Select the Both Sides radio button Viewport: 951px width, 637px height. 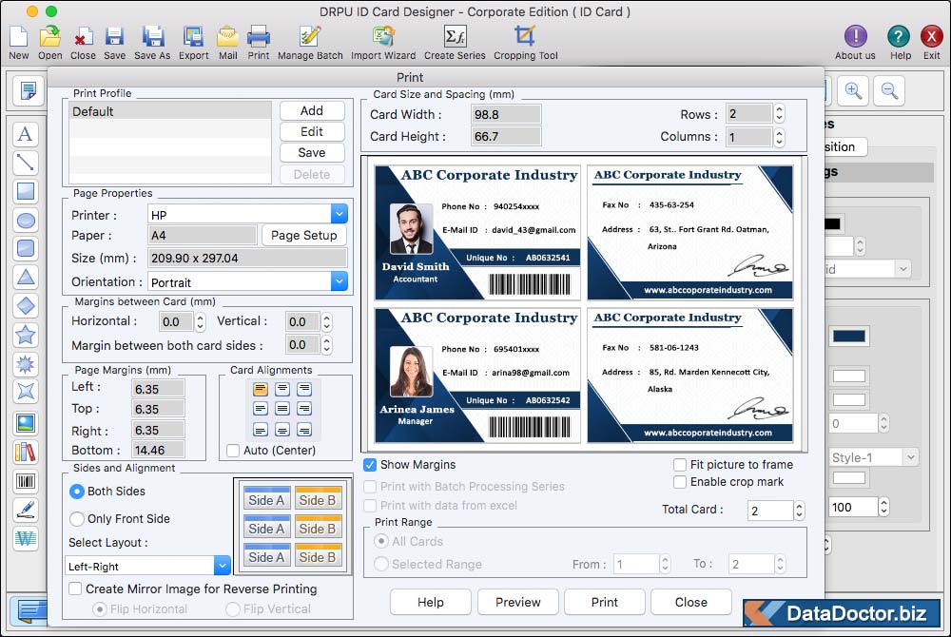(76, 491)
